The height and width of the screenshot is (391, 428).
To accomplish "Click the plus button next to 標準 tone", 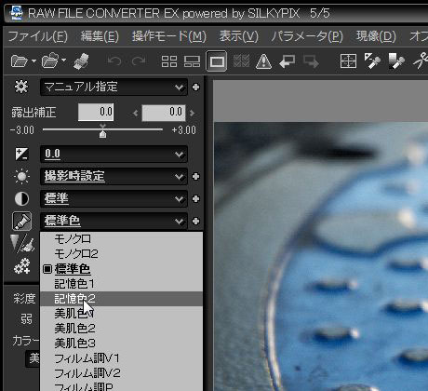I will click(x=195, y=199).
